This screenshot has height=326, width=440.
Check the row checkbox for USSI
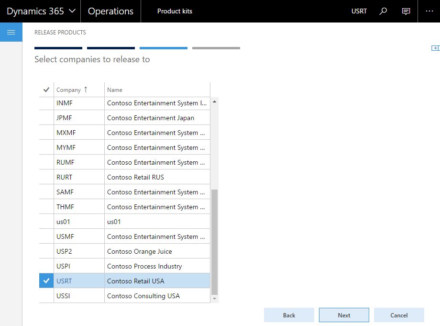(x=46, y=296)
